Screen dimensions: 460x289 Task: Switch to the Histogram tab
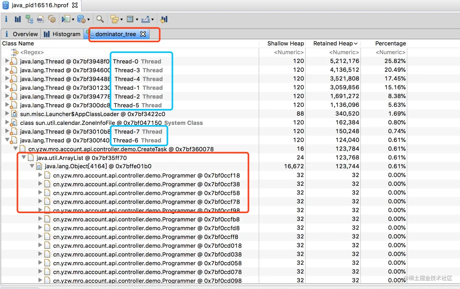point(62,34)
